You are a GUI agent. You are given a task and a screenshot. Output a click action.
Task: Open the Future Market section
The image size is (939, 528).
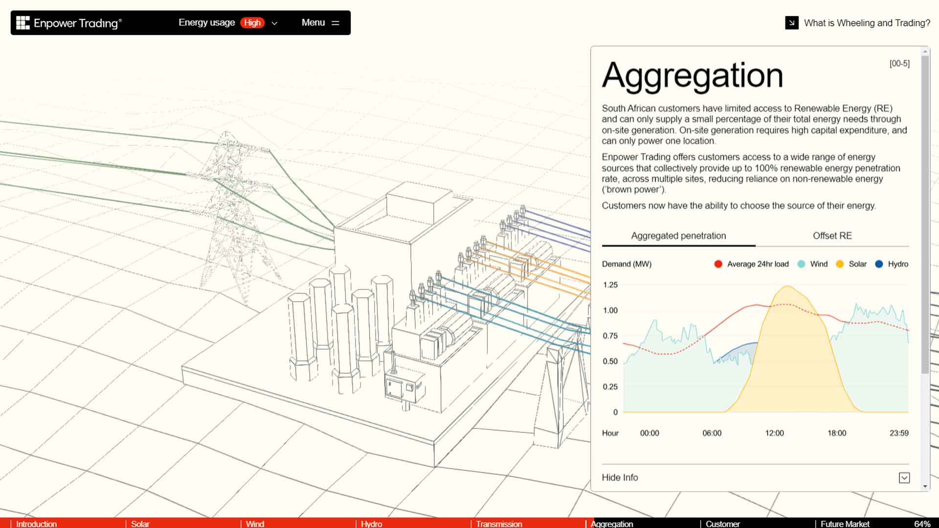click(x=845, y=524)
